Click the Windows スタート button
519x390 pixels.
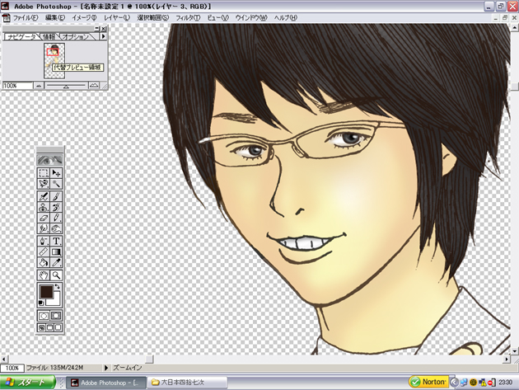(x=27, y=383)
